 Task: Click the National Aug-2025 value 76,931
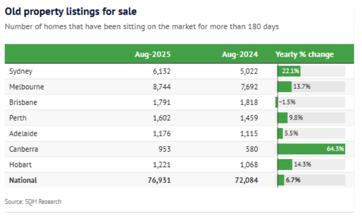click(x=160, y=180)
